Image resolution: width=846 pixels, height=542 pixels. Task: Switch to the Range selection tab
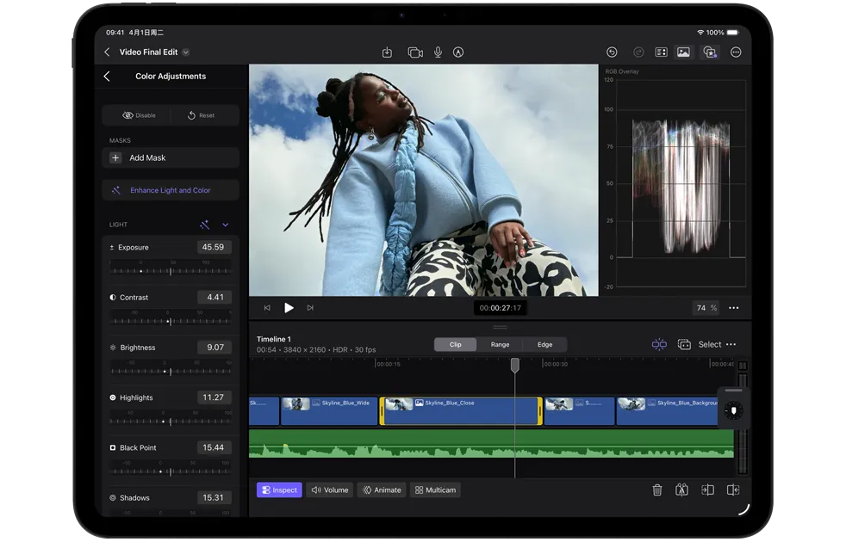tap(500, 344)
